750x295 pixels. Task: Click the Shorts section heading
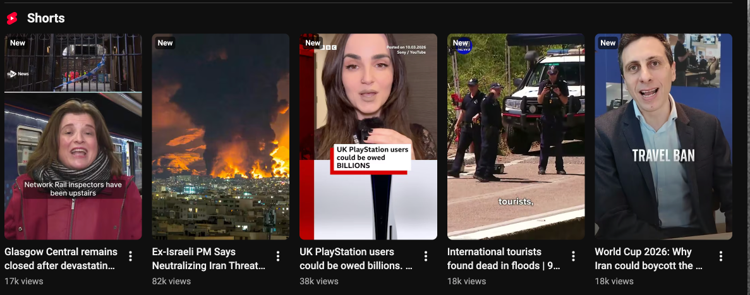click(46, 18)
